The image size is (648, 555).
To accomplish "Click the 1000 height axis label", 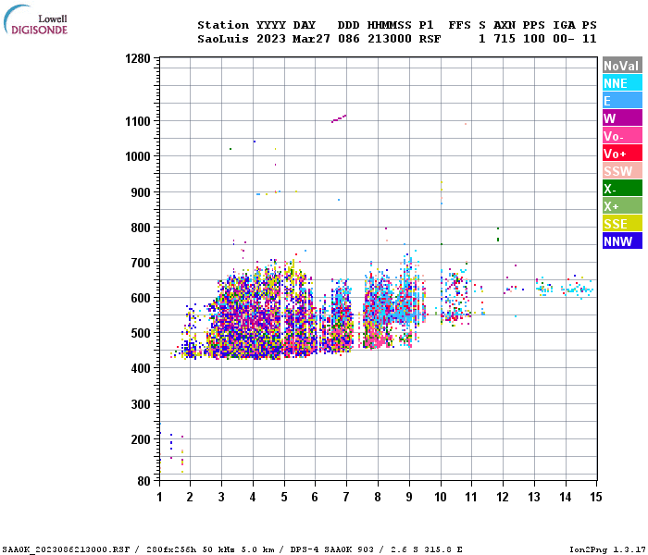I will (x=138, y=156).
